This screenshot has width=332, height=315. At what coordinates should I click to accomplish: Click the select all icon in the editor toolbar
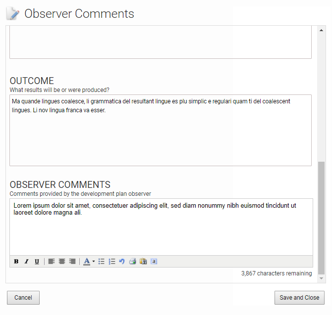click(154, 261)
